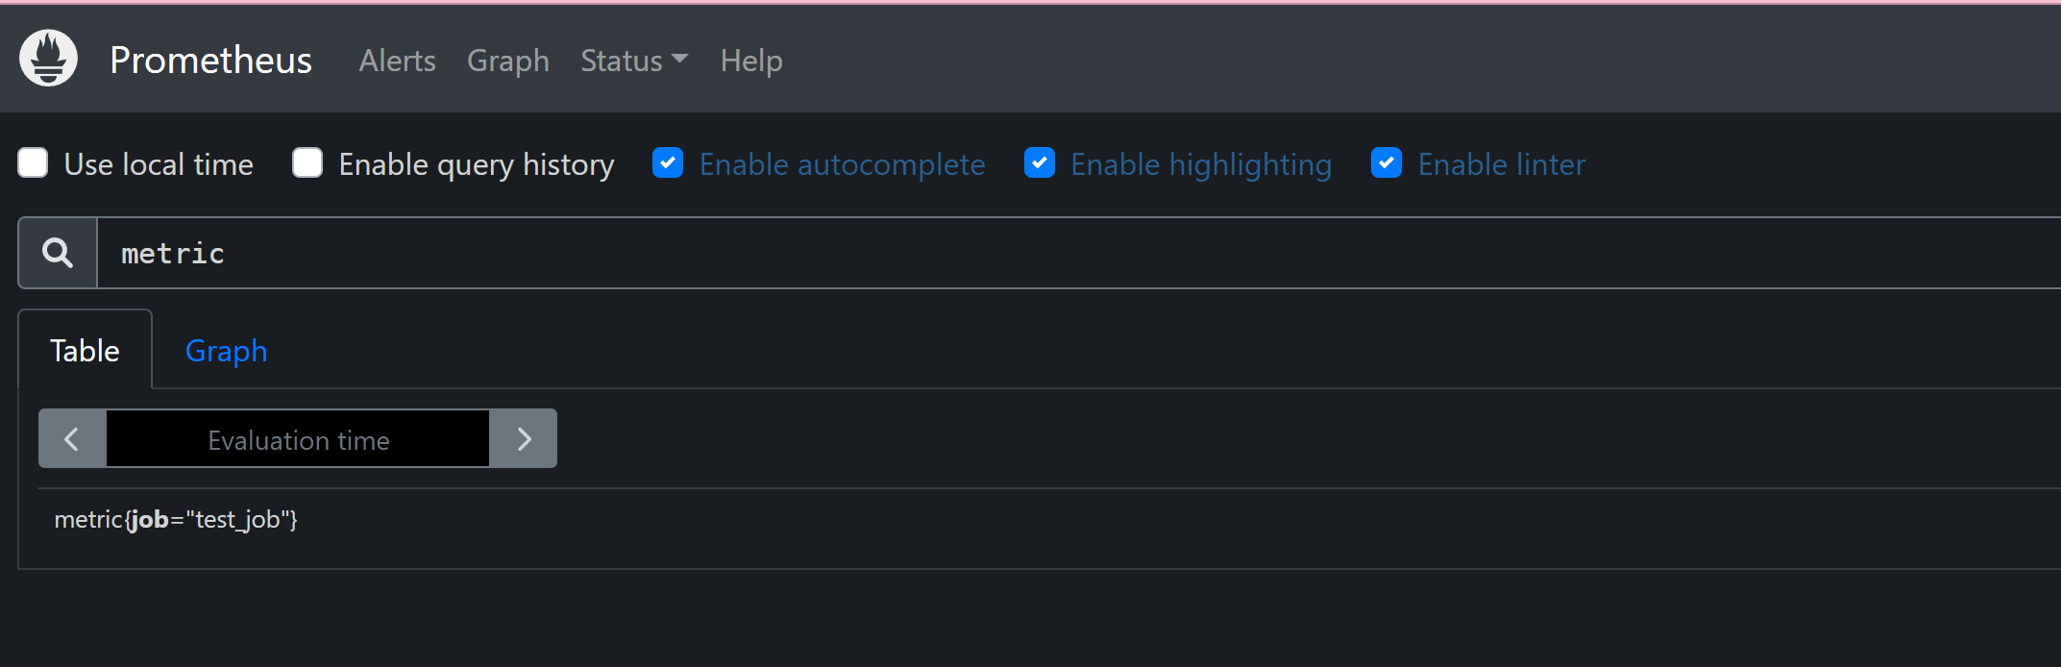
Task: Open Graph page from top navbar
Action: 507,61
